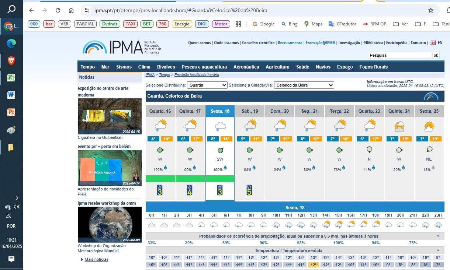Launch Brave browser from taskbar

11,60
